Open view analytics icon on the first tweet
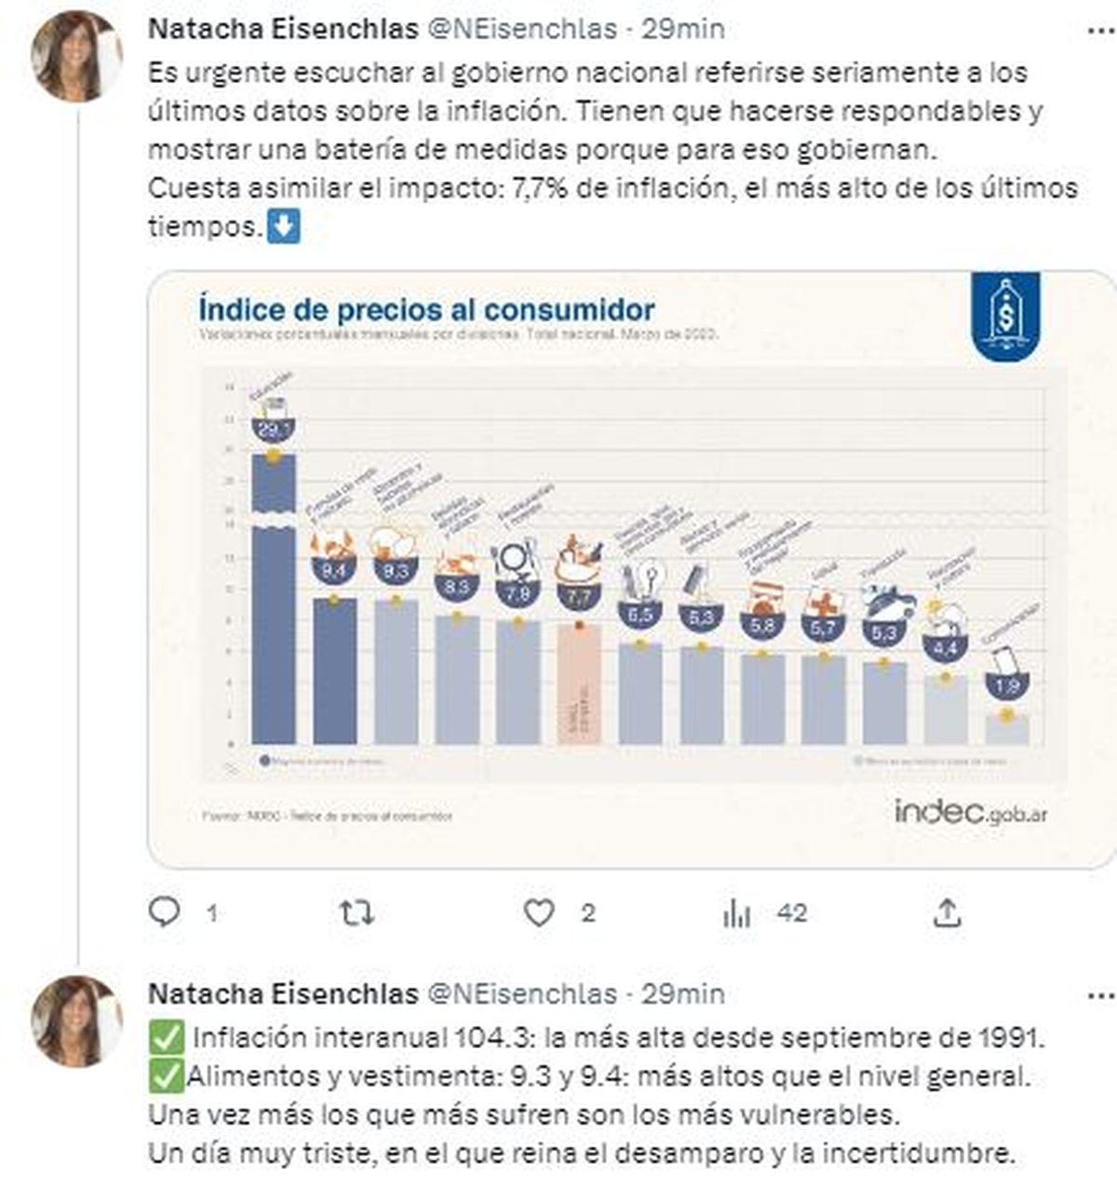Viewport: 1117px width, 1186px height. pyautogui.click(x=736, y=914)
